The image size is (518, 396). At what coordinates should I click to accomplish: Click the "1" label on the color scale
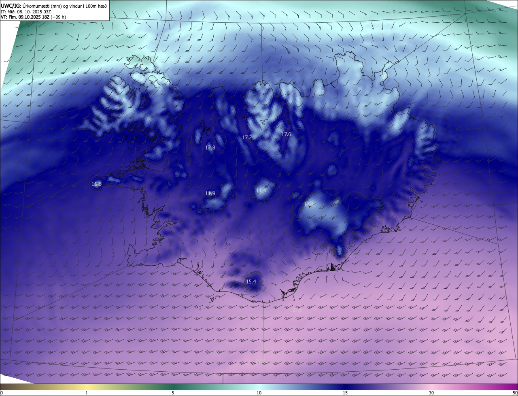(87, 393)
